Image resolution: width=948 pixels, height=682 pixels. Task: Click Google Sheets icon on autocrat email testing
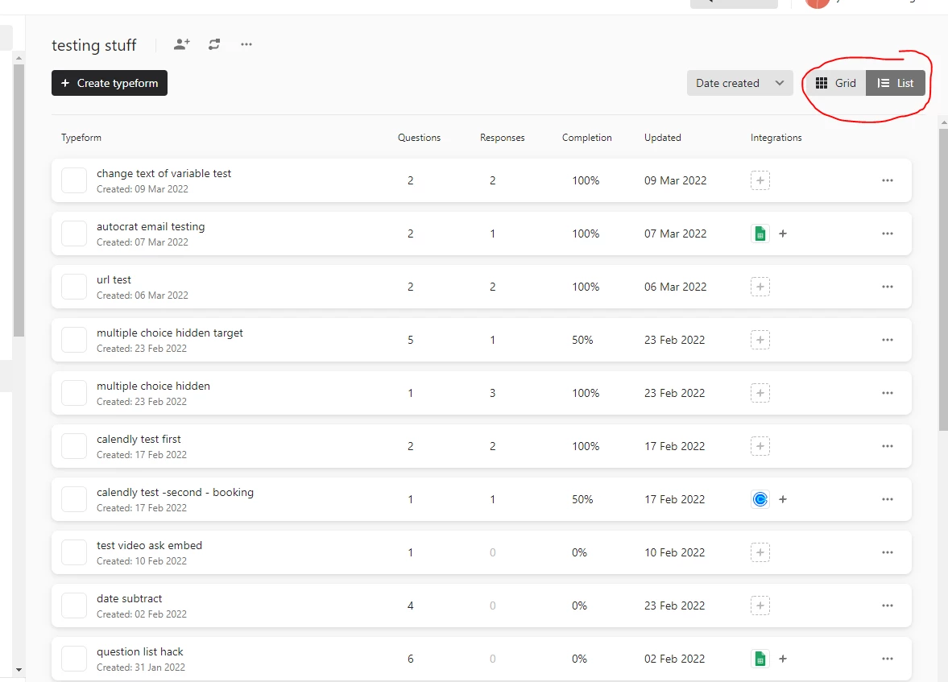(760, 234)
